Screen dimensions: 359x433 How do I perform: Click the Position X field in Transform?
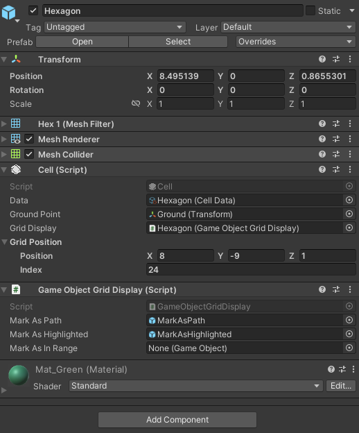[186, 76]
